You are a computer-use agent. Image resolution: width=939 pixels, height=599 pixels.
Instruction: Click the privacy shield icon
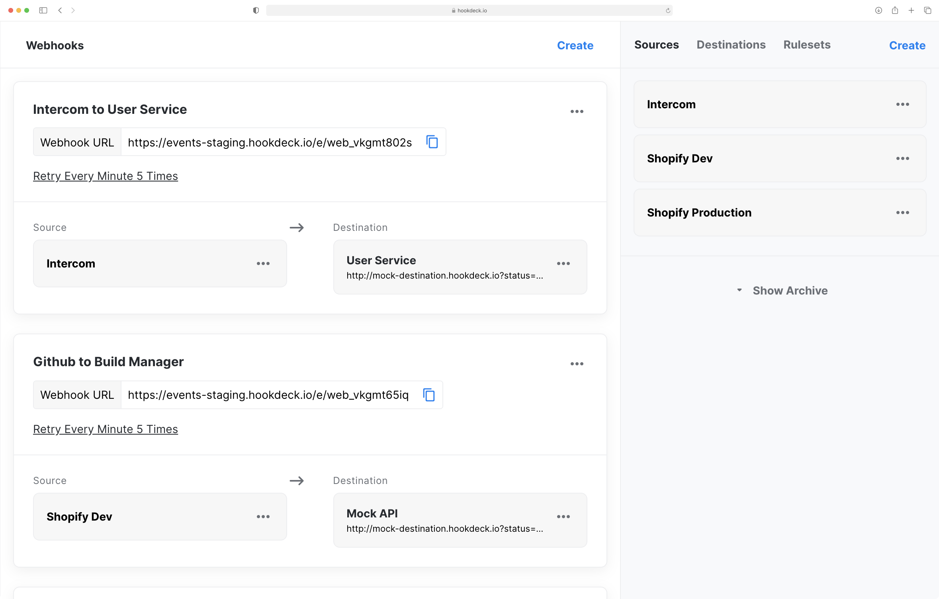tap(256, 10)
